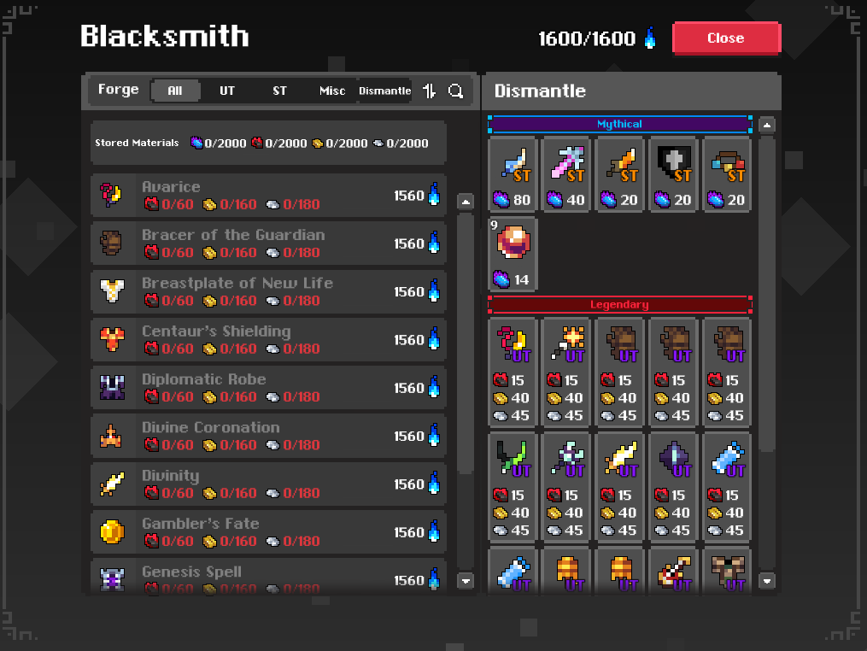
Task: Switch to the UT filter tab
Action: pos(226,91)
